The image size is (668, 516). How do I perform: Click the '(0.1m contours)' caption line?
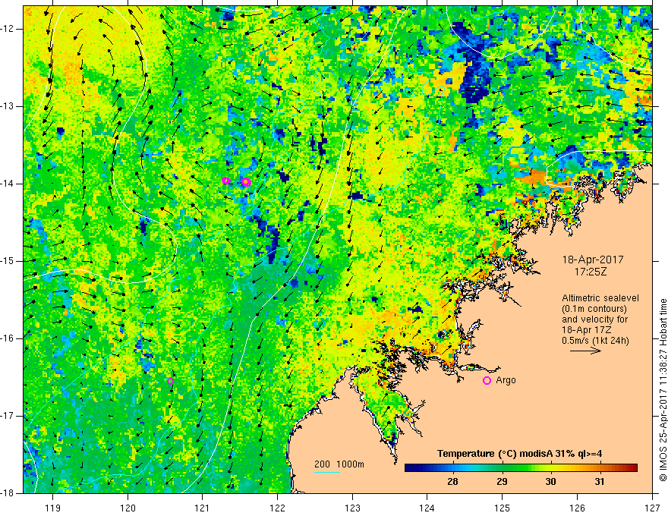click(x=594, y=309)
